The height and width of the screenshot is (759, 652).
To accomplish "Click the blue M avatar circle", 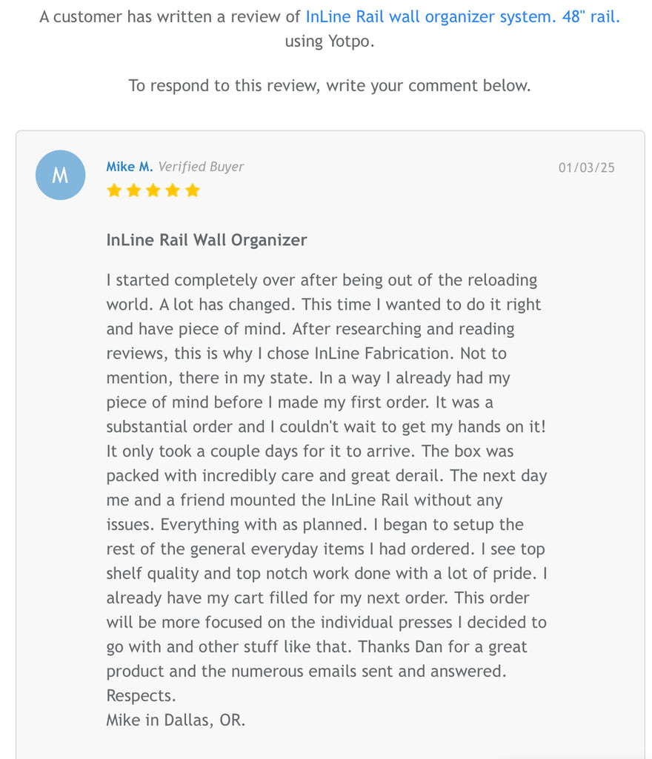I will pos(60,175).
